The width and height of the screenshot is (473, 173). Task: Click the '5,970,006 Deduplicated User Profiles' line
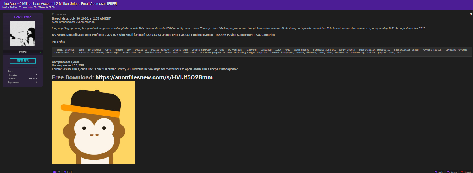163,35
